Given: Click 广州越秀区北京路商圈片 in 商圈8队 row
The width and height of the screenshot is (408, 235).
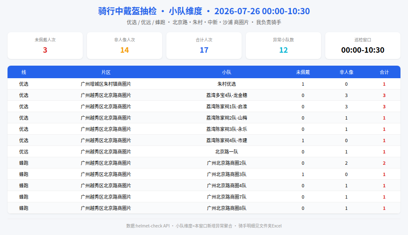Looking at the screenshot, I should coord(106,208).
